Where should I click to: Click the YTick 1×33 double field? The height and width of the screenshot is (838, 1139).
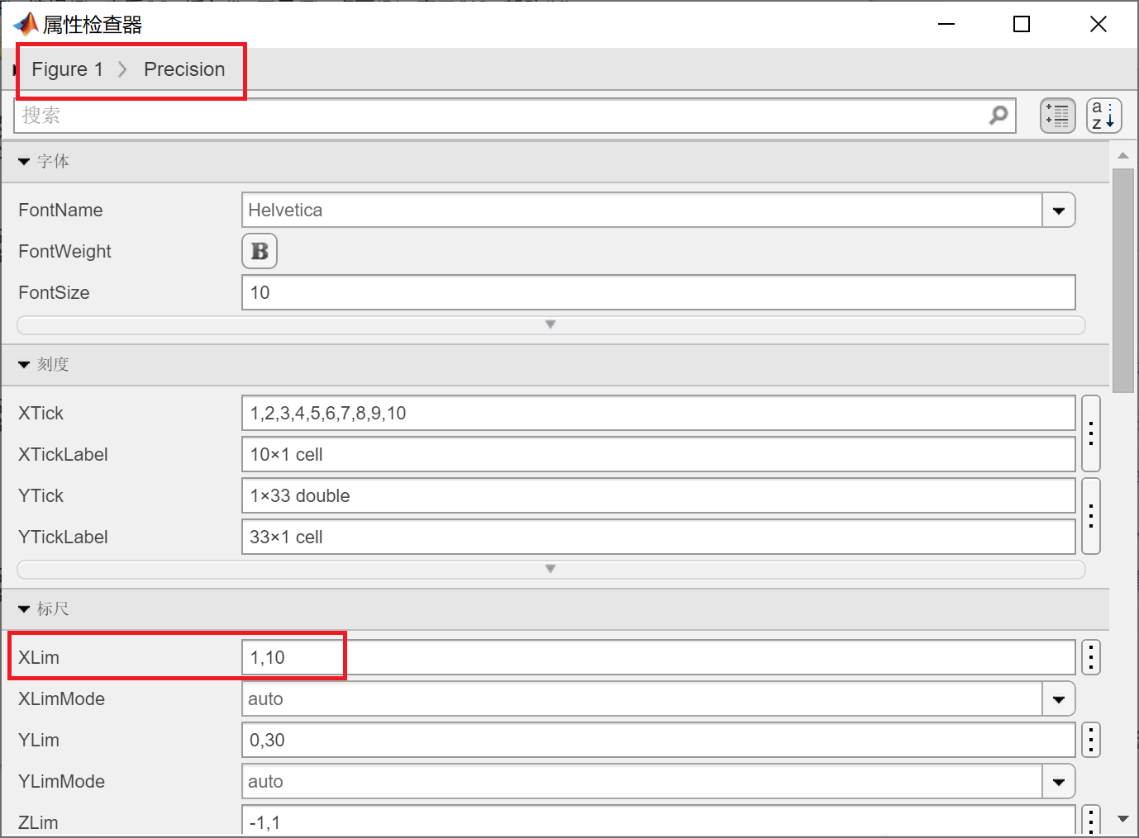[659, 495]
